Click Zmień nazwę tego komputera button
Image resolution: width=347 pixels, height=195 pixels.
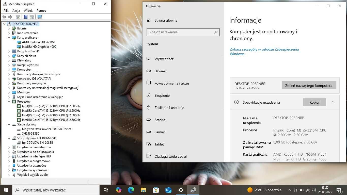309,86
